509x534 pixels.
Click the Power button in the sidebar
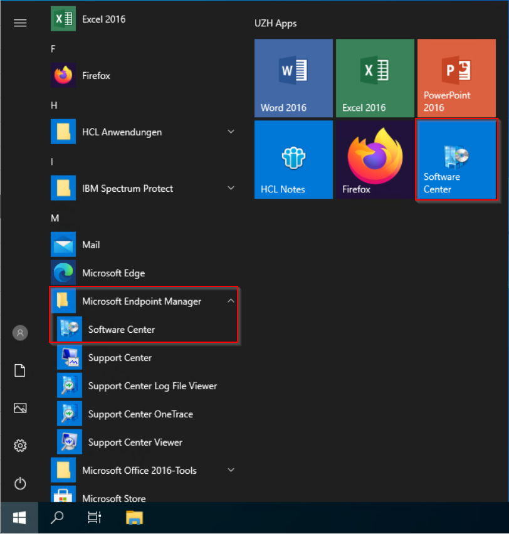20,483
